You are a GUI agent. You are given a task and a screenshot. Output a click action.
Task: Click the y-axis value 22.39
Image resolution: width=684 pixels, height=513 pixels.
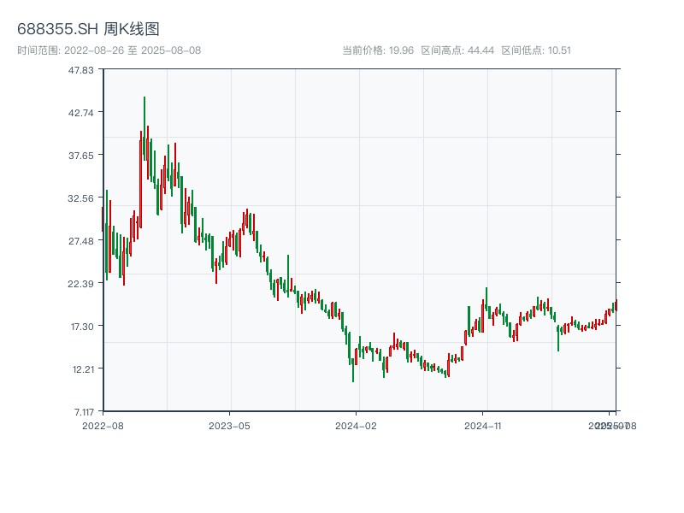pyautogui.click(x=81, y=284)
